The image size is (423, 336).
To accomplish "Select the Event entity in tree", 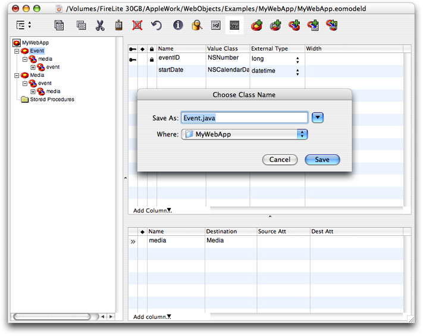I will coord(37,51).
